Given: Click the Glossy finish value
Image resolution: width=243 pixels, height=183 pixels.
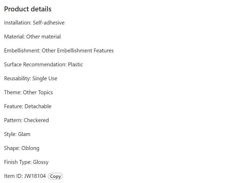Looking at the screenshot, I should click(x=41, y=162).
